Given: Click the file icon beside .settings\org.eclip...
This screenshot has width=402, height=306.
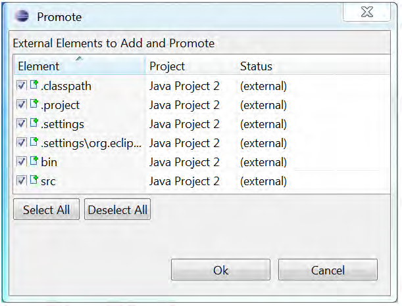Looking at the screenshot, I should (34, 142).
